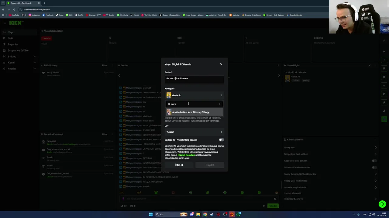Click the Gönder send button in chat
Image resolution: width=389 pixels, height=218 pixels.
[273, 206]
